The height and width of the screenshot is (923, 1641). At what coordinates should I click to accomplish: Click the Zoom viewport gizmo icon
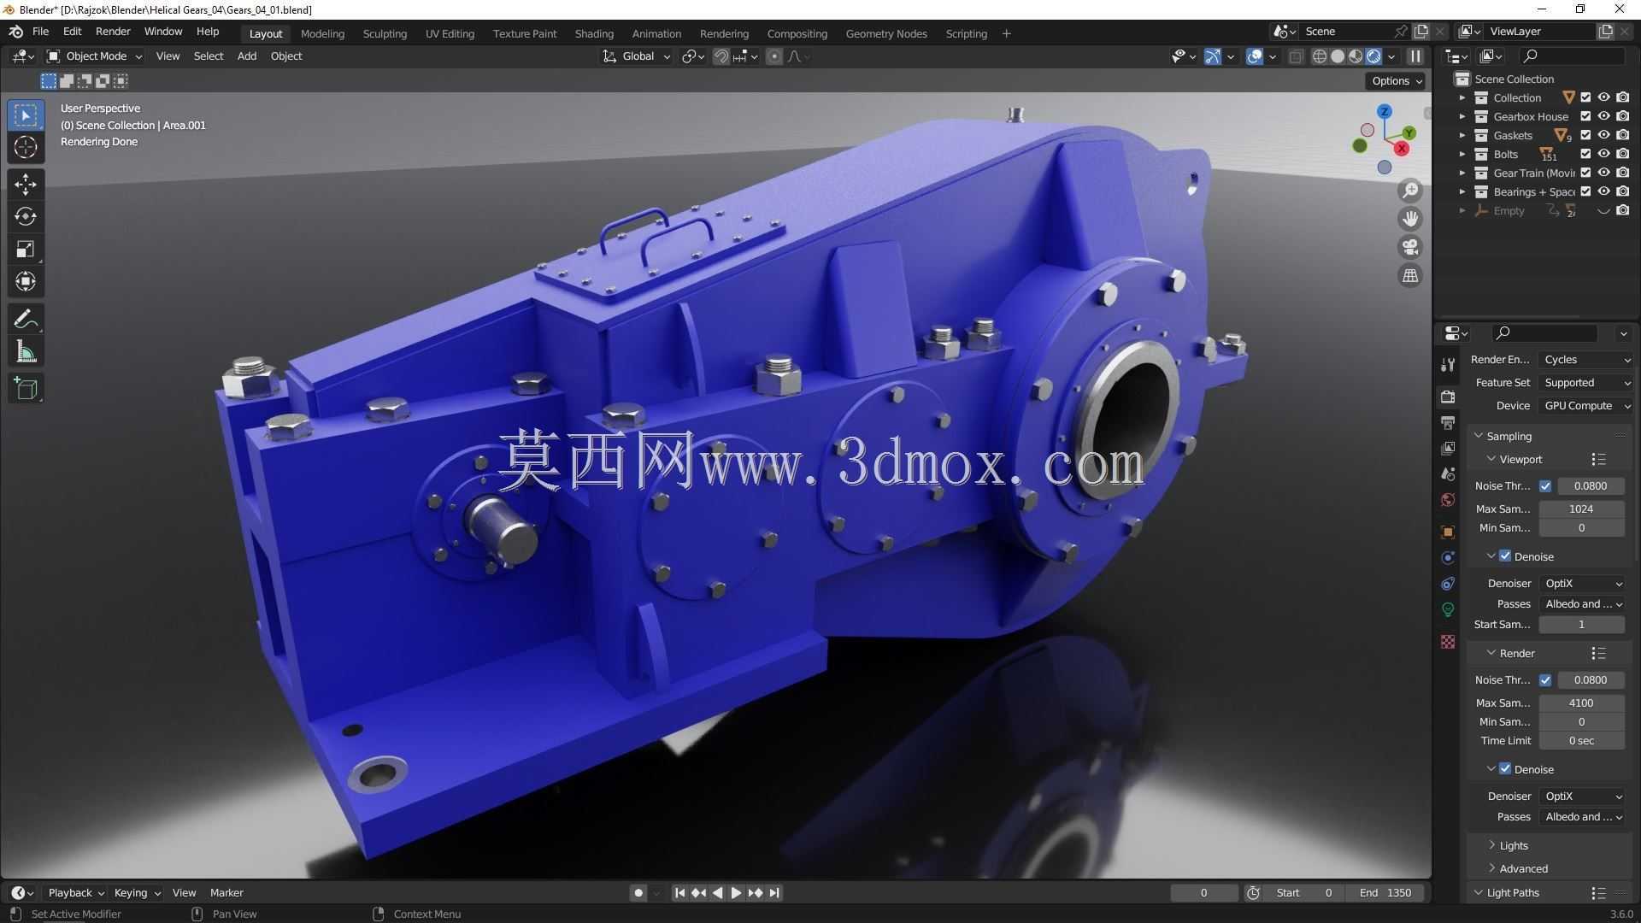tap(1410, 191)
